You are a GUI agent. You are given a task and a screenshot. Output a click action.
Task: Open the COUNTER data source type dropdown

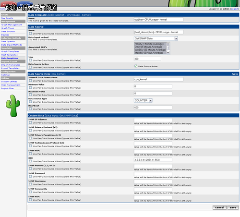point(143,100)
